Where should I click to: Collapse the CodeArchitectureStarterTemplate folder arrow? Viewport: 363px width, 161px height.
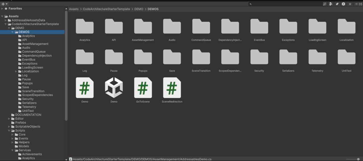tap(5, 24)
